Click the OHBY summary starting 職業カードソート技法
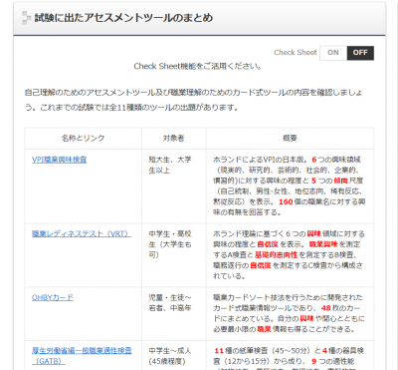 [x=289, y=313]
